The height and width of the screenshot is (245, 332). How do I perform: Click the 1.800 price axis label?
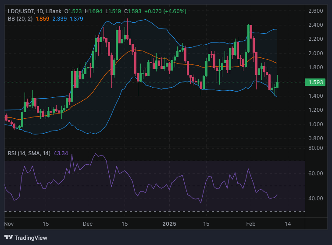(316, 67)
